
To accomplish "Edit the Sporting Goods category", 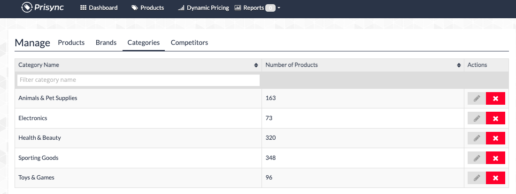I will tap(477, 158).
